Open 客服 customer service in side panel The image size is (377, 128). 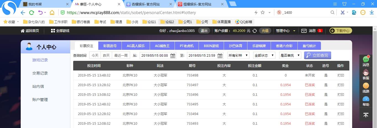[x=366, y=74]
